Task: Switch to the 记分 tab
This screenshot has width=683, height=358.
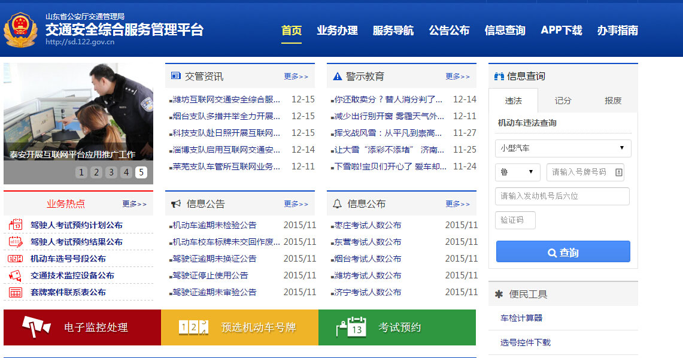Action: pyautogui.click(x=562, y=101)
